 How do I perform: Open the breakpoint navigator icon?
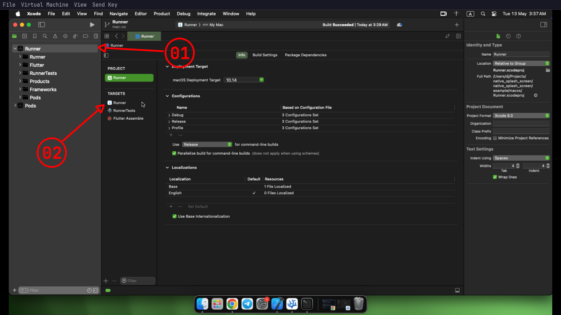point(86,36)
